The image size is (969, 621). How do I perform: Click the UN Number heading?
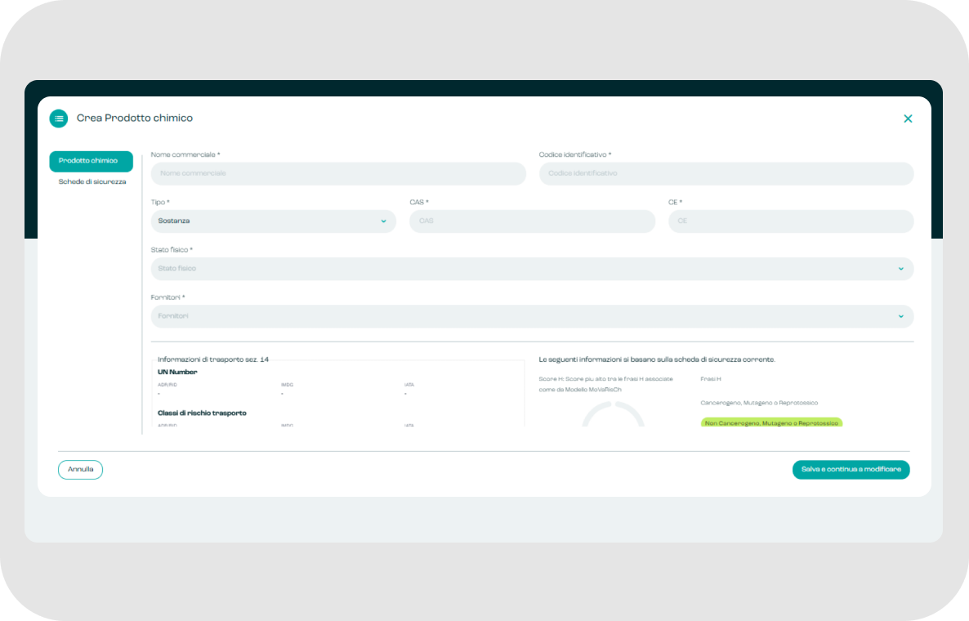(x=177, y=372)
